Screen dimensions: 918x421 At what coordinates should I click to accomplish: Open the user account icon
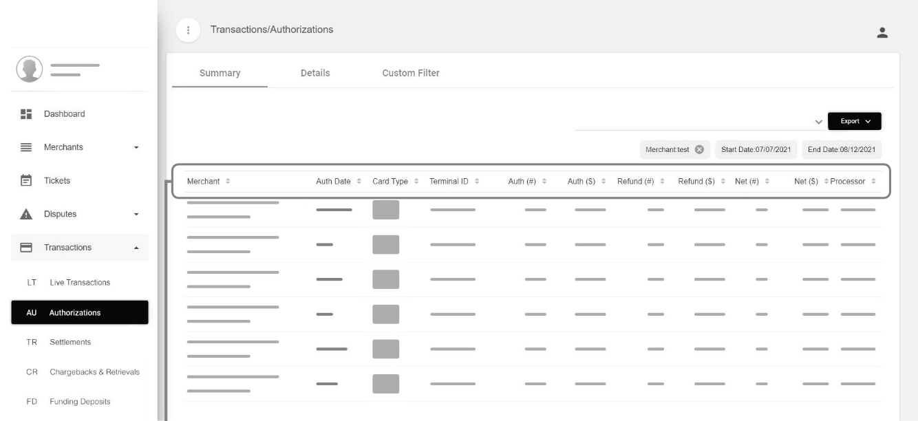pyautogui.click(x=882, y=32)
